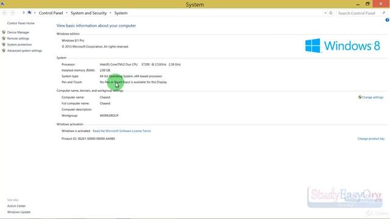Click Change product key link

tap(371, 139)
